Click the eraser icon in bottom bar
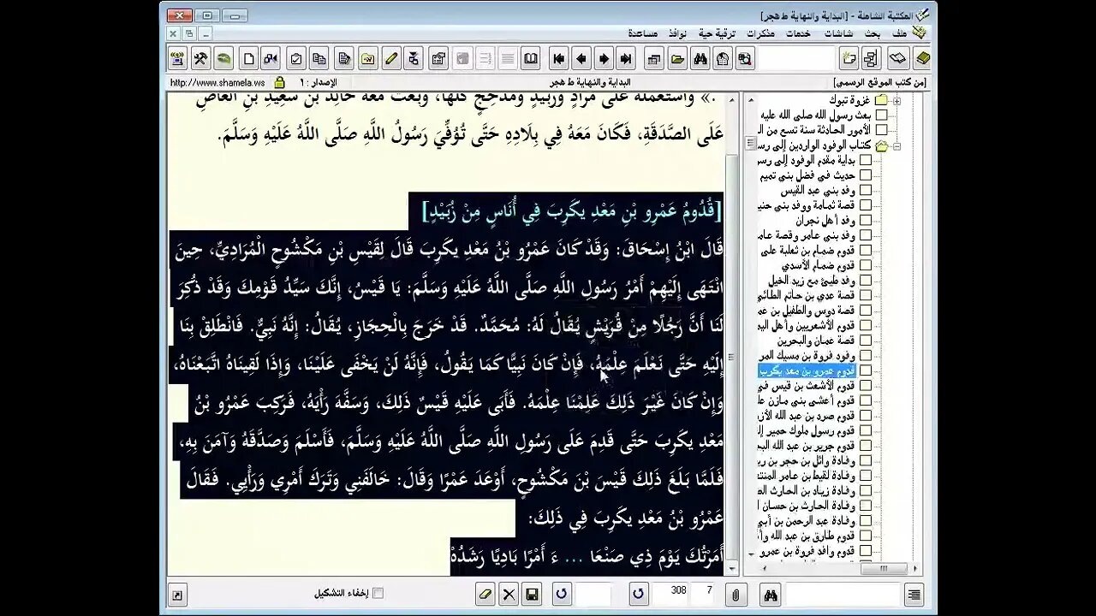Image resolution: width=1096 pixels, height=616 pixels. [x=485, y=595]
